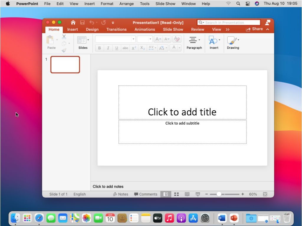Expand the ribbon tabs overflow chevron
This screenshot has width=302, height=226.
(228, 29)
